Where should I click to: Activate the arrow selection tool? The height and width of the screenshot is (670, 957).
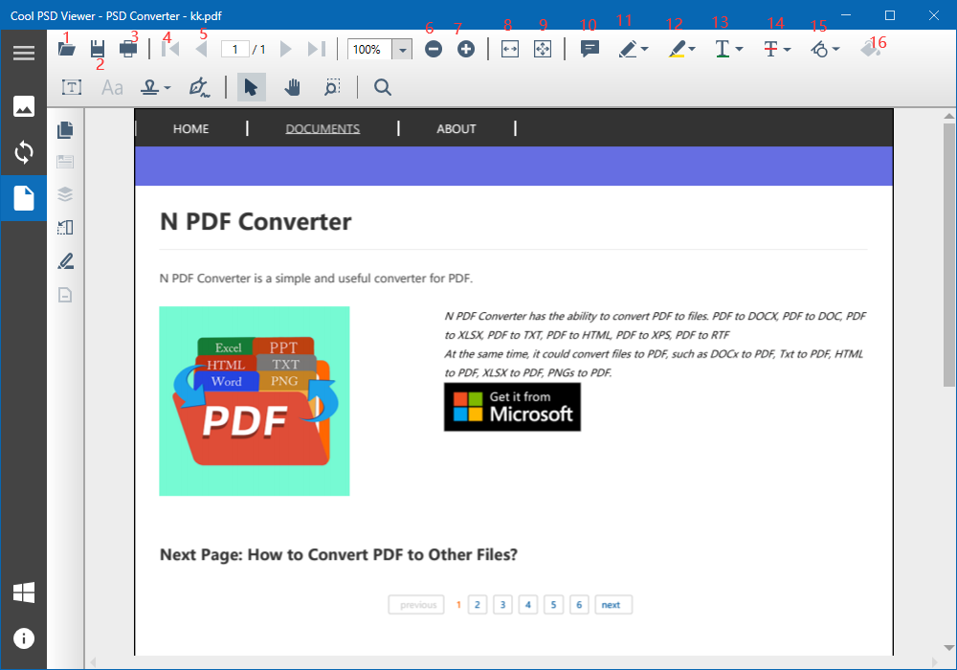point(251,87)
